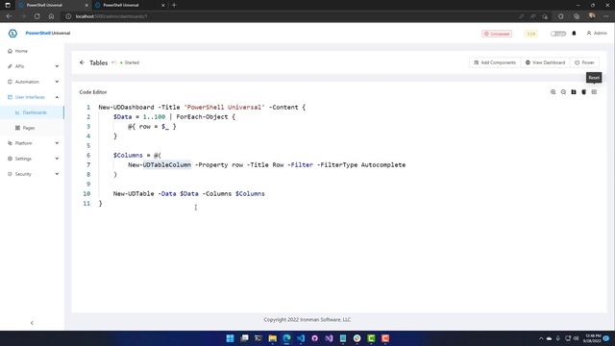Expand the Automation sidebar section
This screenshot has width=615, height=346.
[32, 82]
